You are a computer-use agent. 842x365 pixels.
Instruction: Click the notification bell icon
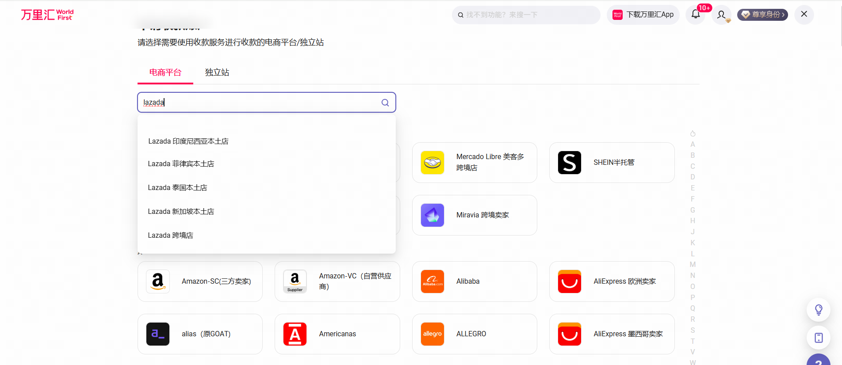pyautogui.click(x=696, y=15)
